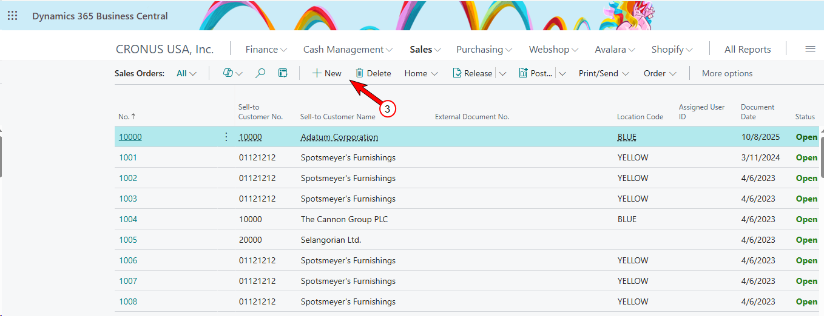Screen dimensions: 824x316
Task: Open sales order 1003
Action: pos(128,199)
